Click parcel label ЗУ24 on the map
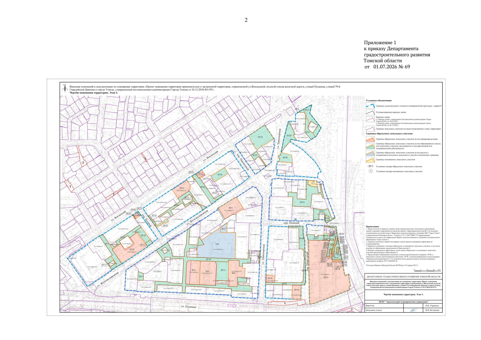This screenshot has width=481, height=340. point(220,175)
